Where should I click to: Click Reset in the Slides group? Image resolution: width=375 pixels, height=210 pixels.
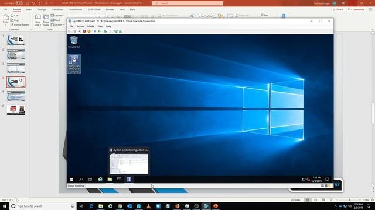(x=56, y=20)
